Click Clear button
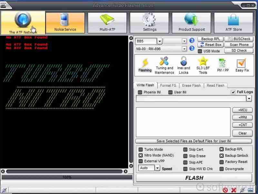 click(x=243, y=133)
